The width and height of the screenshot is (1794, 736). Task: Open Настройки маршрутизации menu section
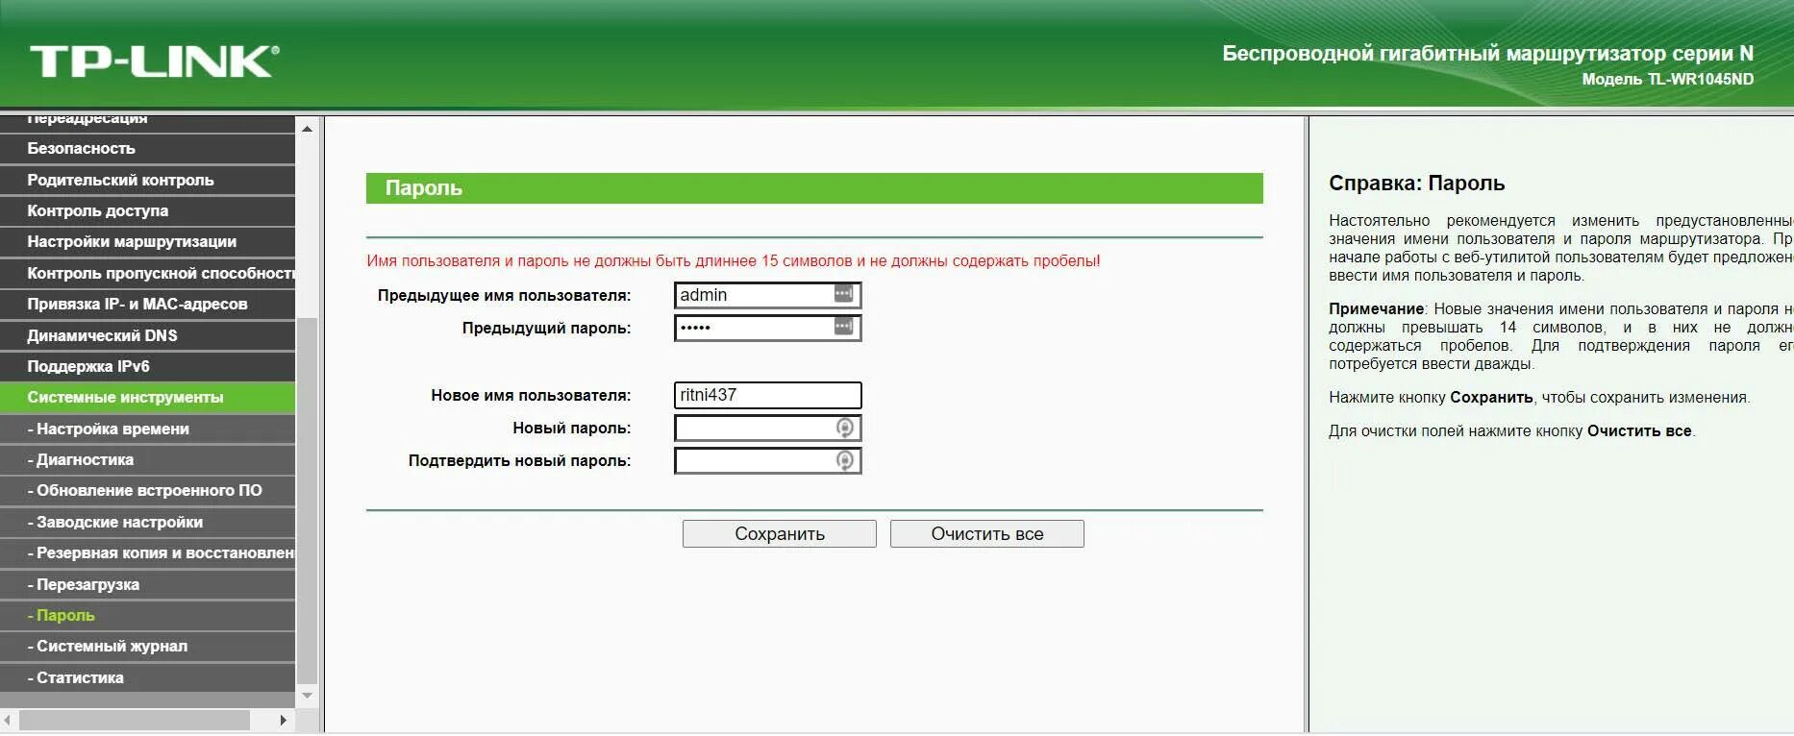147,241
